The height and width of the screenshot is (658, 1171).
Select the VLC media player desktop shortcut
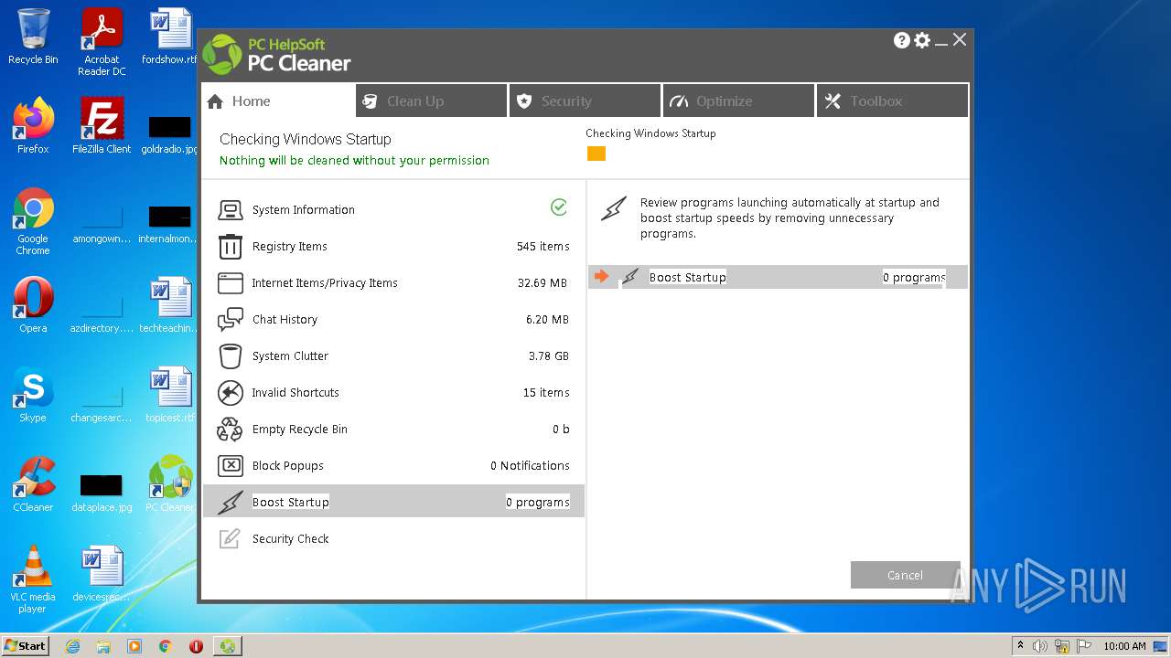[x=33, y=579]
